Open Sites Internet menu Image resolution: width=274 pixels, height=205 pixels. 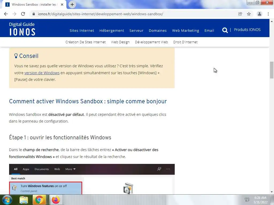[82, 30]
